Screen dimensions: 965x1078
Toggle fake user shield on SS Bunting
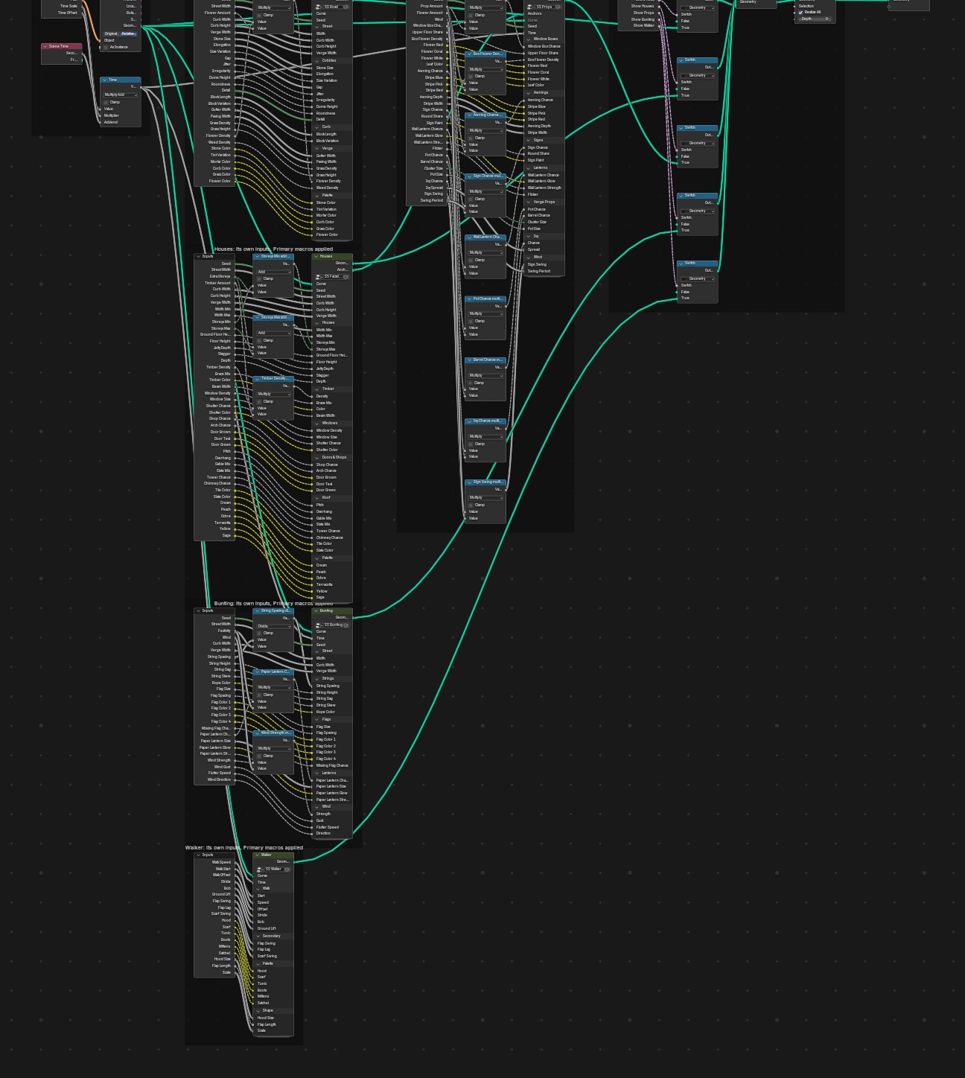(x=345, y=625)
